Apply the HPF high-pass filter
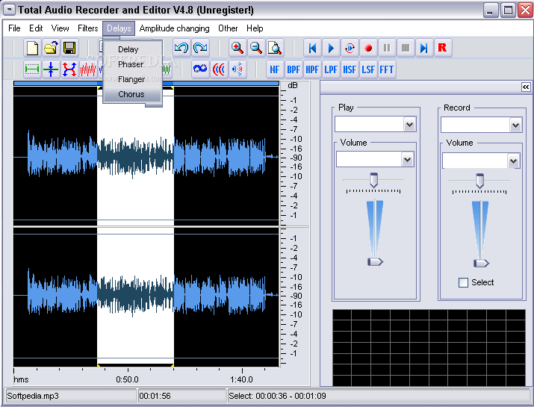The image size is (534, 407). point(312,69)
